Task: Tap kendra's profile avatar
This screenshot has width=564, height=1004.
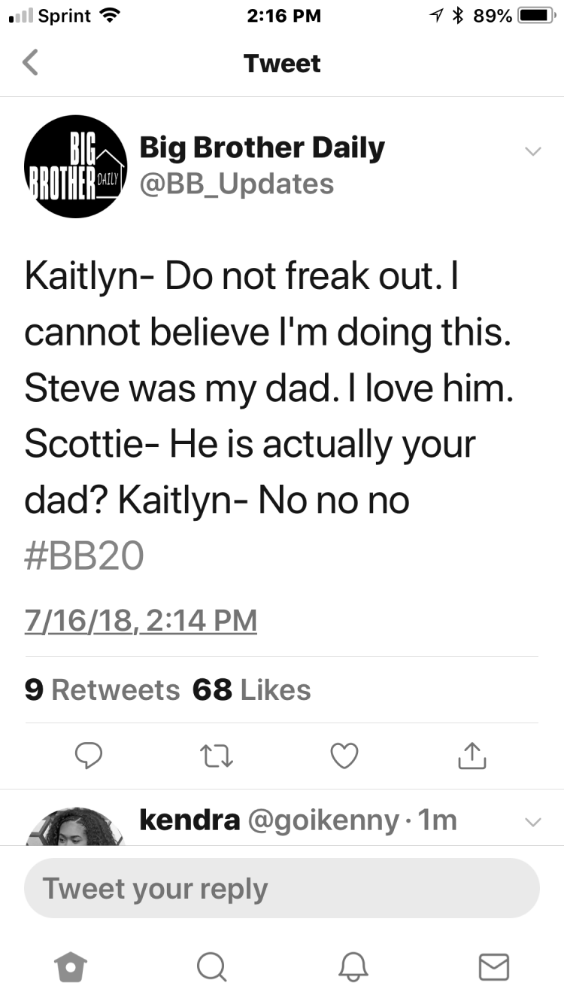Action: [x=74, y=826]
